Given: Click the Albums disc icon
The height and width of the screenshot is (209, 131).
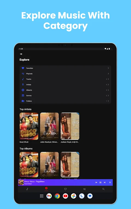Looking at the screenshot, I should [x=23, y=90].
